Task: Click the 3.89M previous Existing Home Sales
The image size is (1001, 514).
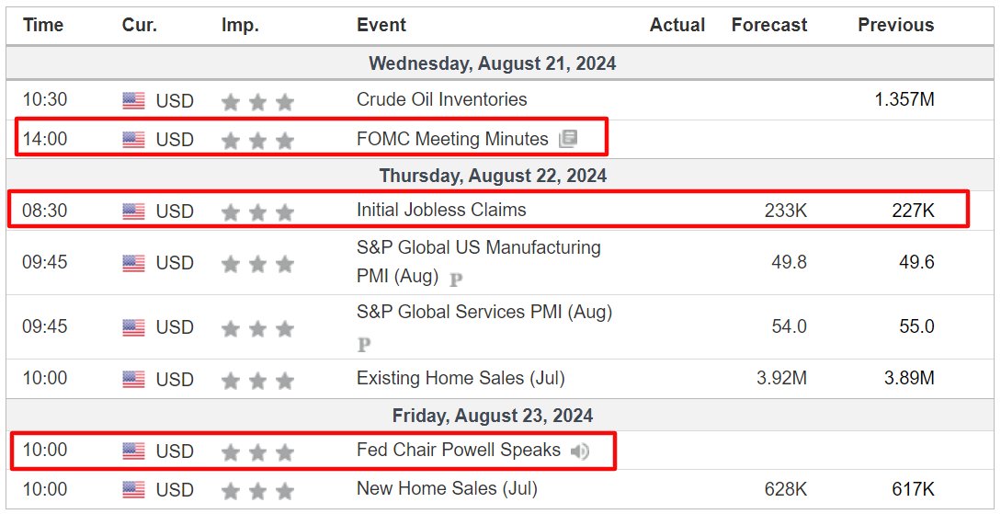Action: click(x=910, y=378)
